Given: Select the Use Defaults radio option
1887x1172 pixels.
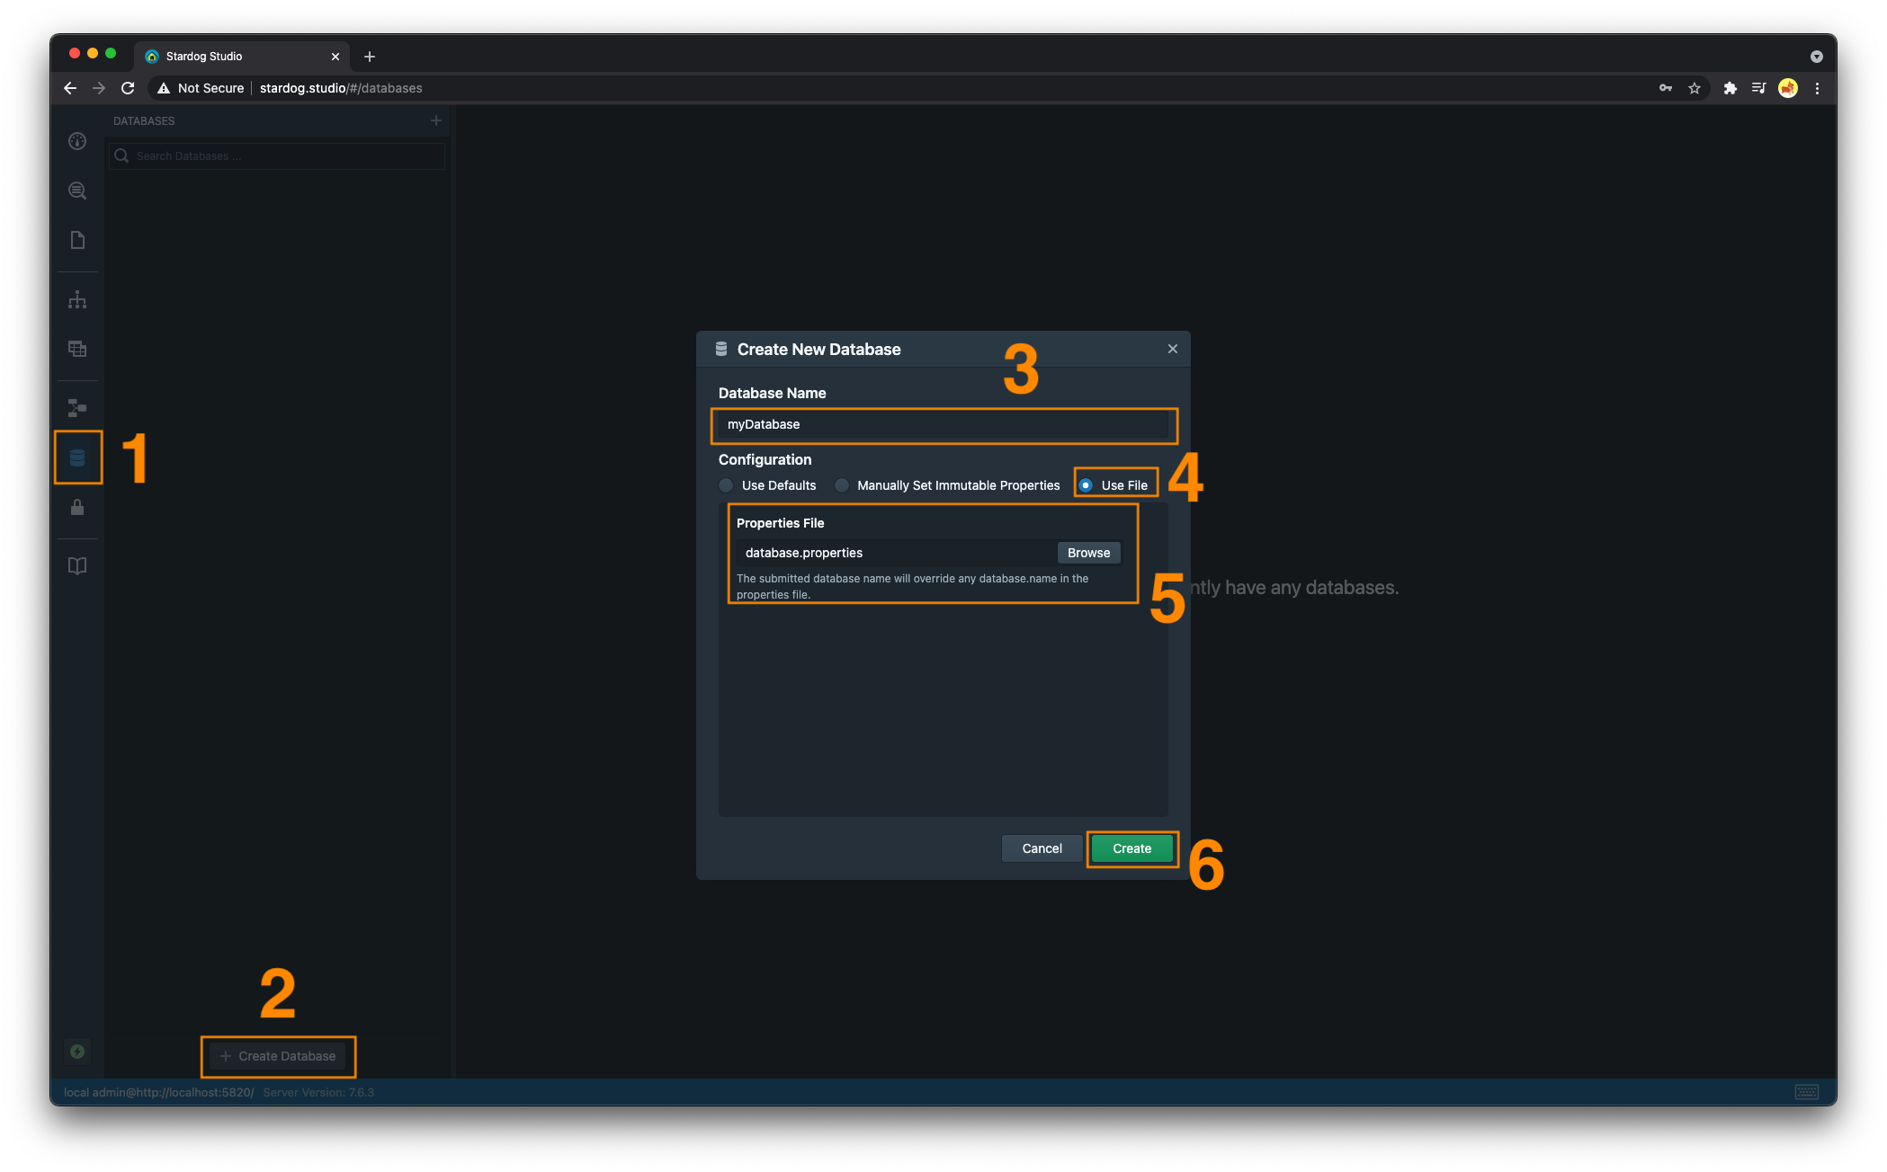Looking at the screenshot, I should pyautogui.click(x=726, y=485).
